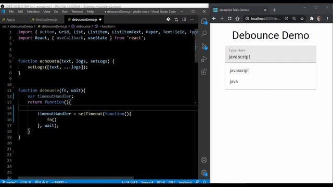This screenshot has width=333, height=187.
Task: Open the Extensions view in VS Code
Action: tap(204, 72)
